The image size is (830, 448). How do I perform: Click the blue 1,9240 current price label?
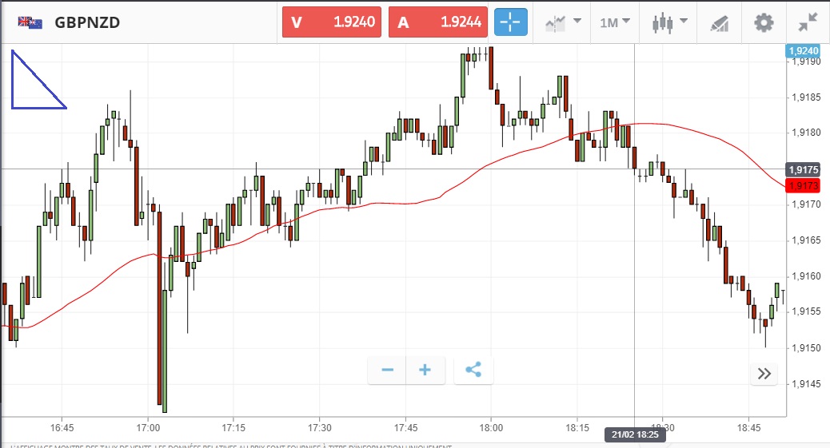tap(804, 50)
